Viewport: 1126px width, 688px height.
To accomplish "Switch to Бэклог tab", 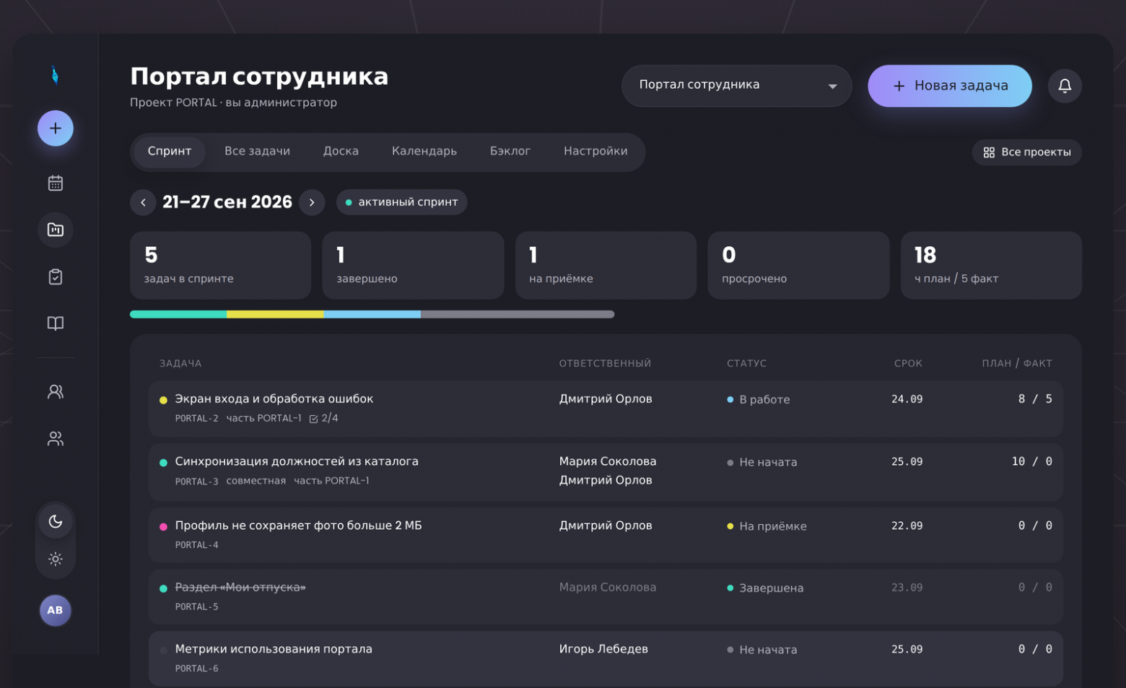I will (510, 152).
